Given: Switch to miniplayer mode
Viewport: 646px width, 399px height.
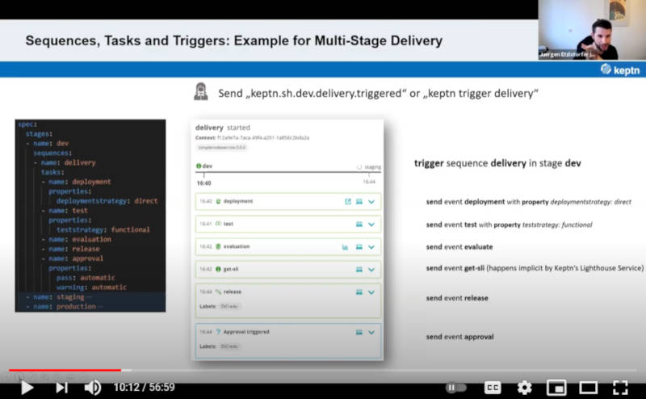Looking at the screenshot, I should pos(556,388).
